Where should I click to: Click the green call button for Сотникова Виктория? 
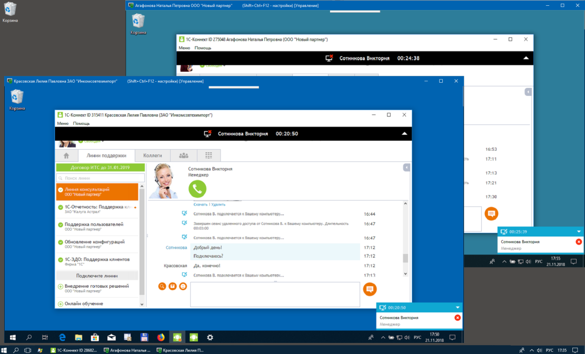coord(197,189)
